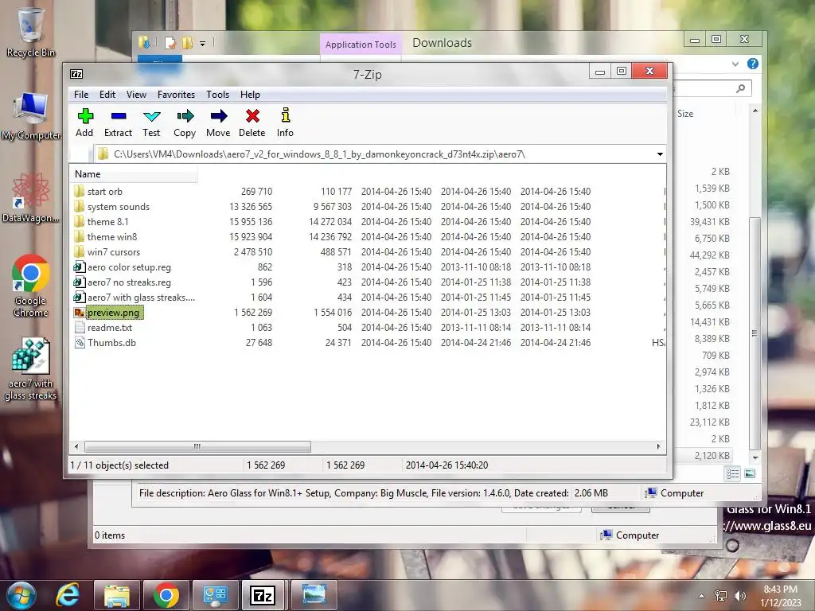The height and width of the screenshot is (611, 815).
Task: Click the Help icon in Downloads window
Action: (753, 64)
